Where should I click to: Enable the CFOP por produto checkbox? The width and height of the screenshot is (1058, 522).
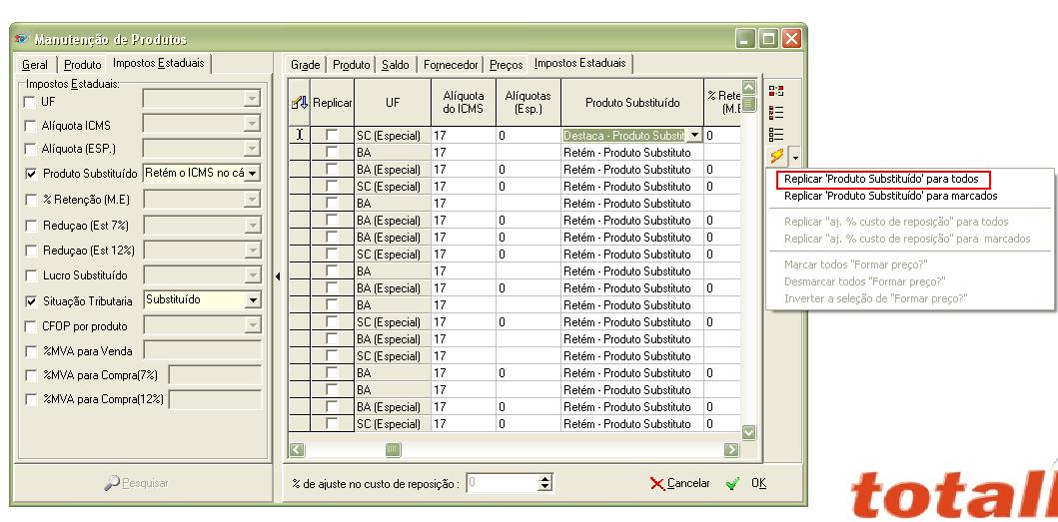(31, 326)
